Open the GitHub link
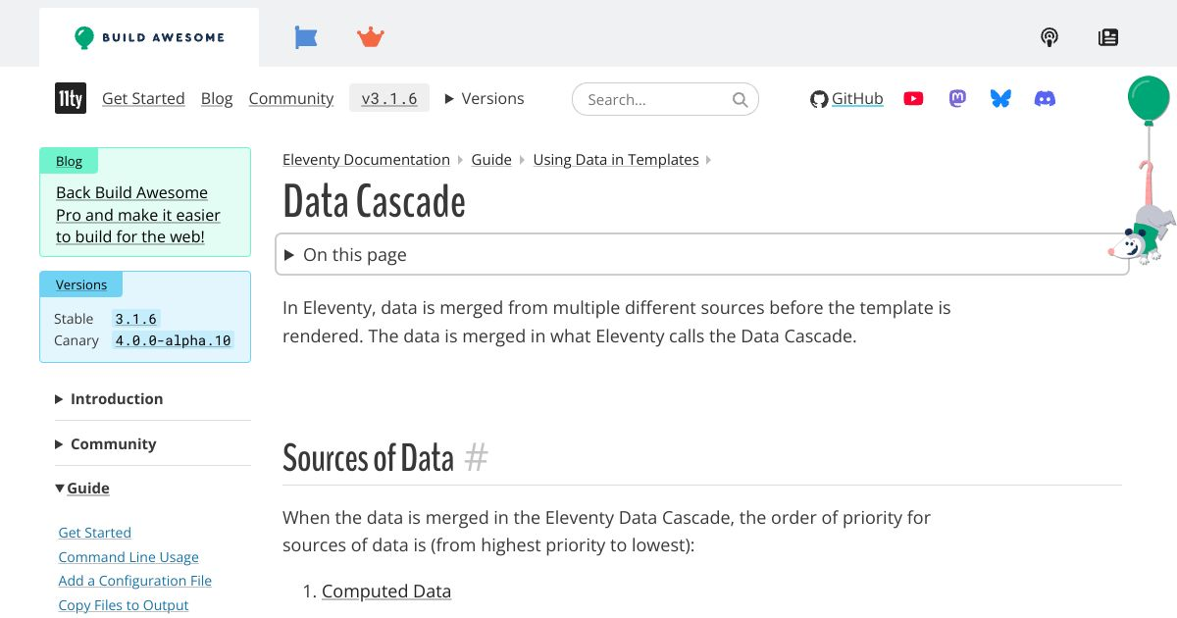This screenshot has width=1177, height=618. click(x=857, y=98)
